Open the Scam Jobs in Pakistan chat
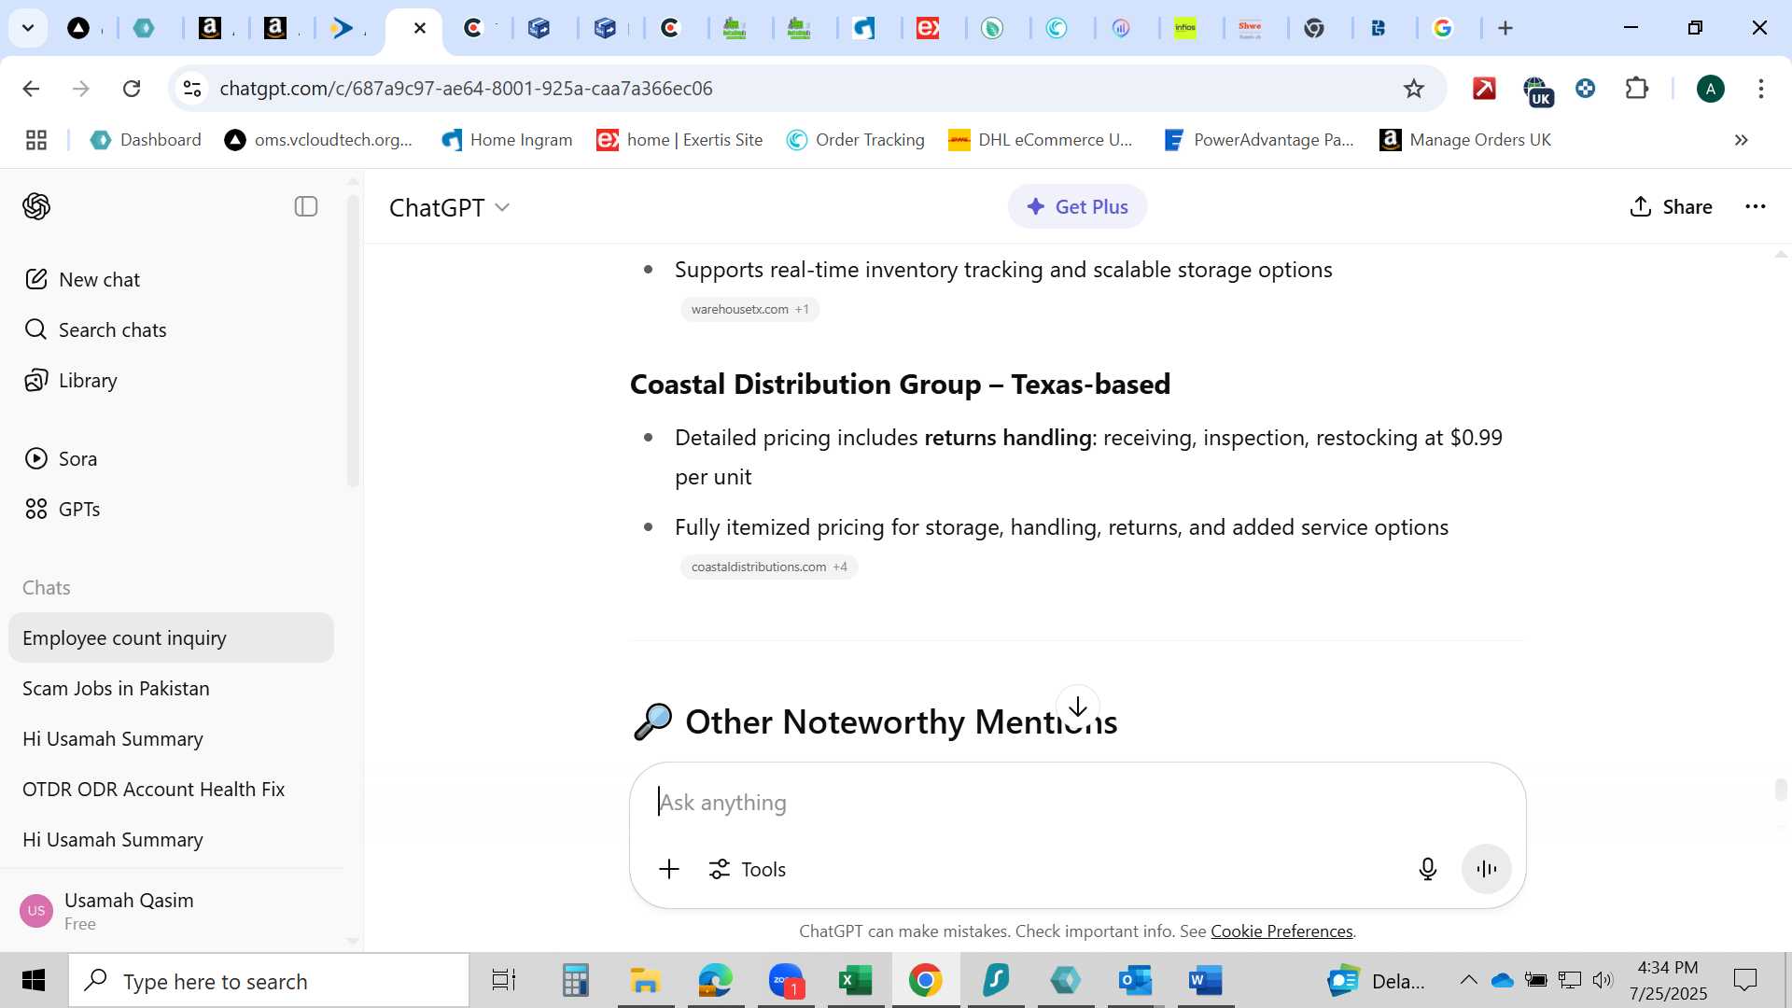The height and width of the screenshot is (1008, 1792). (171, 688)
